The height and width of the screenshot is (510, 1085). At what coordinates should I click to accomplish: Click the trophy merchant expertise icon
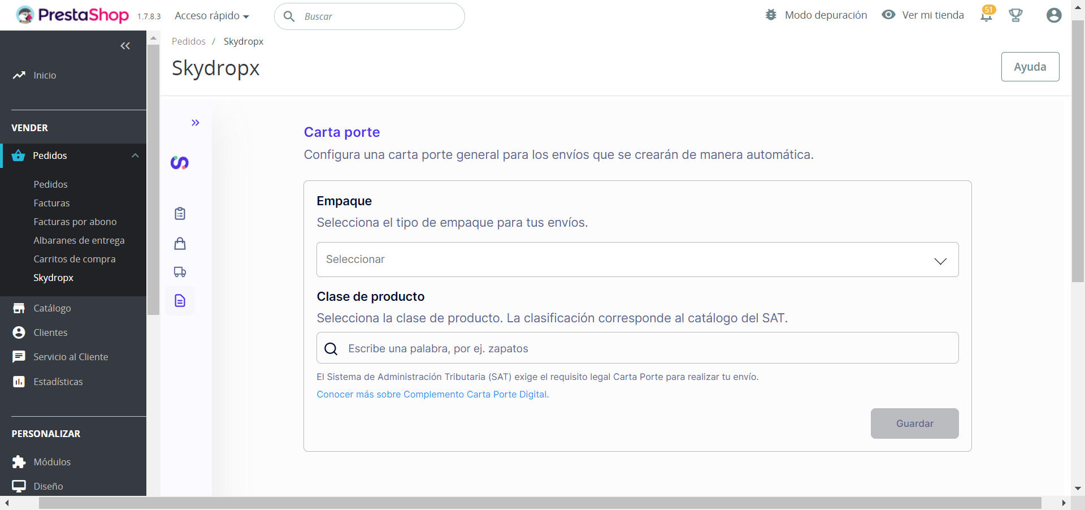pos(1015,15)
